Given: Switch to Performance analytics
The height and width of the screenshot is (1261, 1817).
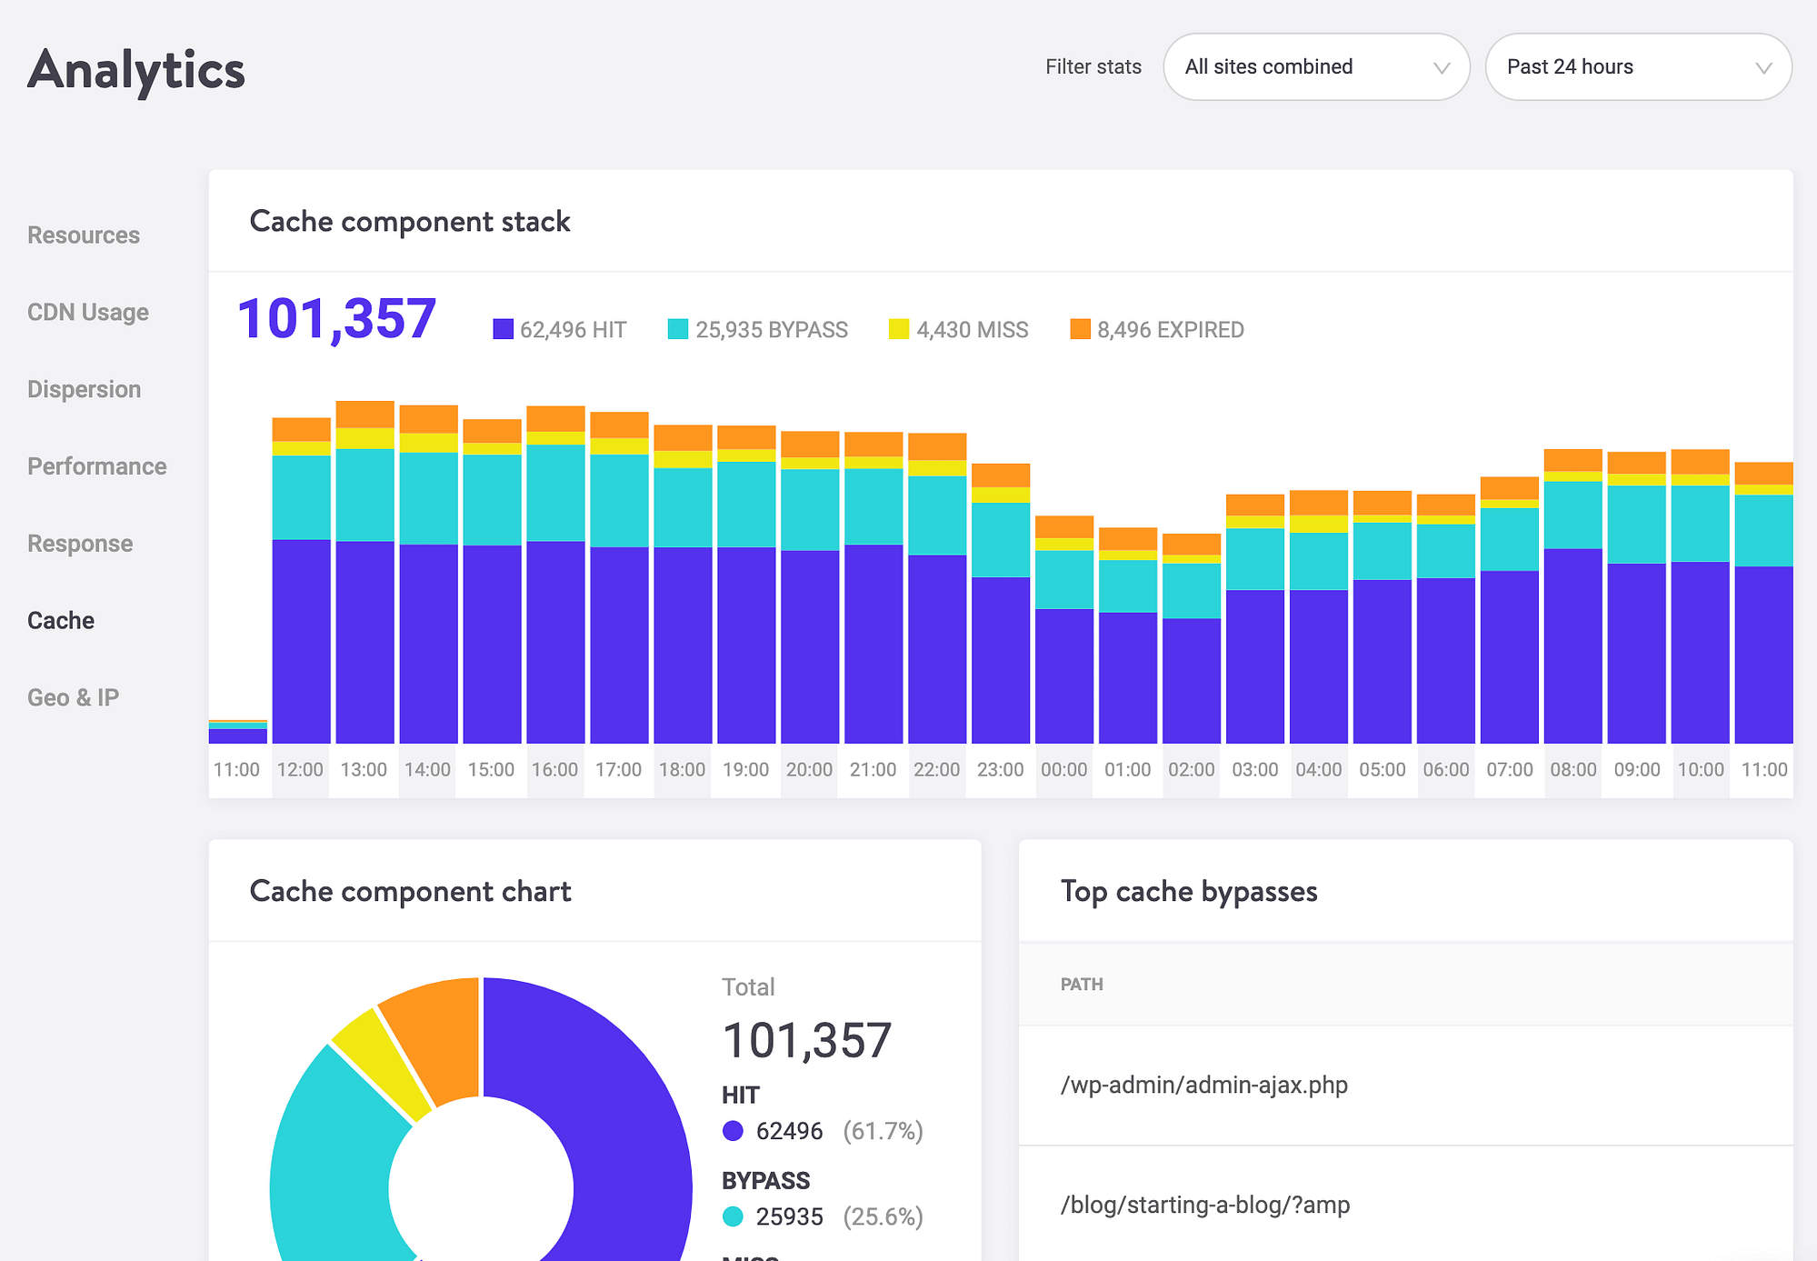Looking at the screenshot, I should coord(97,467).
